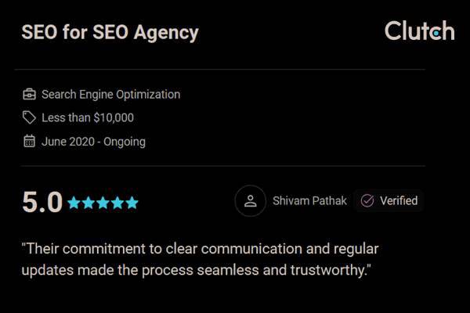Click the briefcase icon beside Search Engine Optimization
The height and width of the screenshot is (313, 470).
(x=29, y=95)
